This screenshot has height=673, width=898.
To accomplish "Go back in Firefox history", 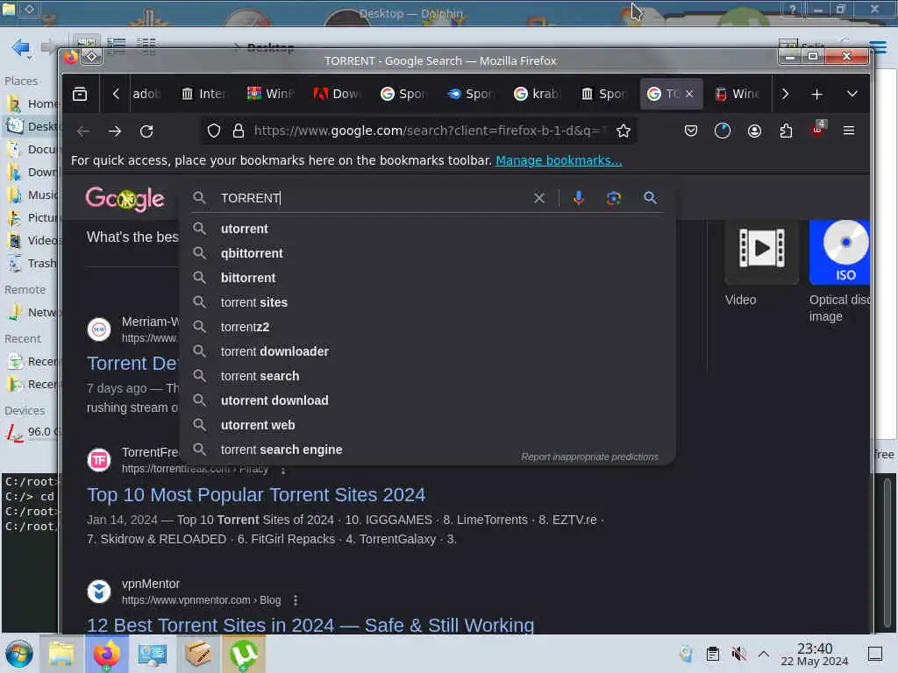I will 83,131.
